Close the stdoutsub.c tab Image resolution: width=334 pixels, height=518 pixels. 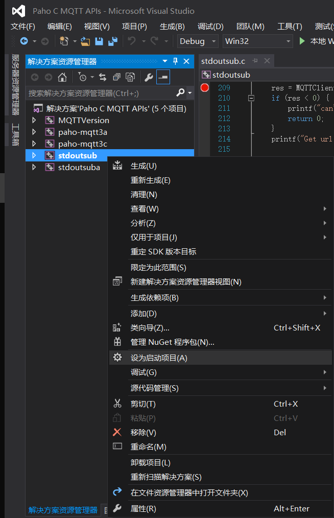[x=267, y=61]
